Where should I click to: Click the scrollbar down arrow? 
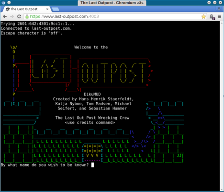click(x=222, y=190)
